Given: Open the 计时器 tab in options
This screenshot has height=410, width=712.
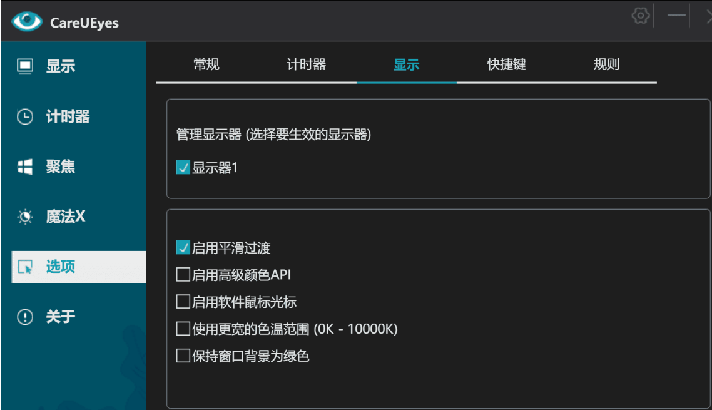Looking at the screenshot, I should click(307, 64).
